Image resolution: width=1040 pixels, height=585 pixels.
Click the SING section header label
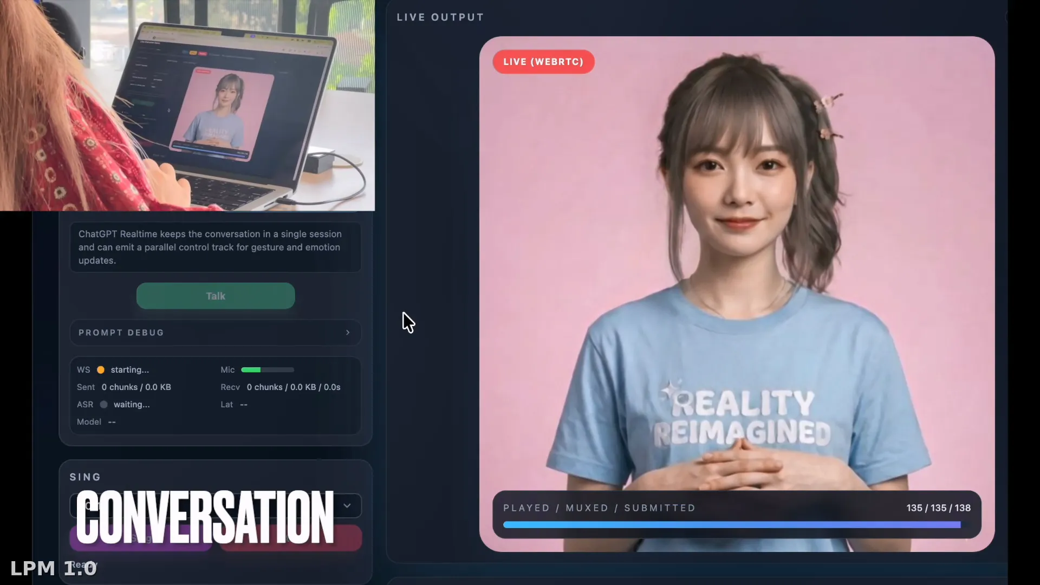[x=84, y=477]
